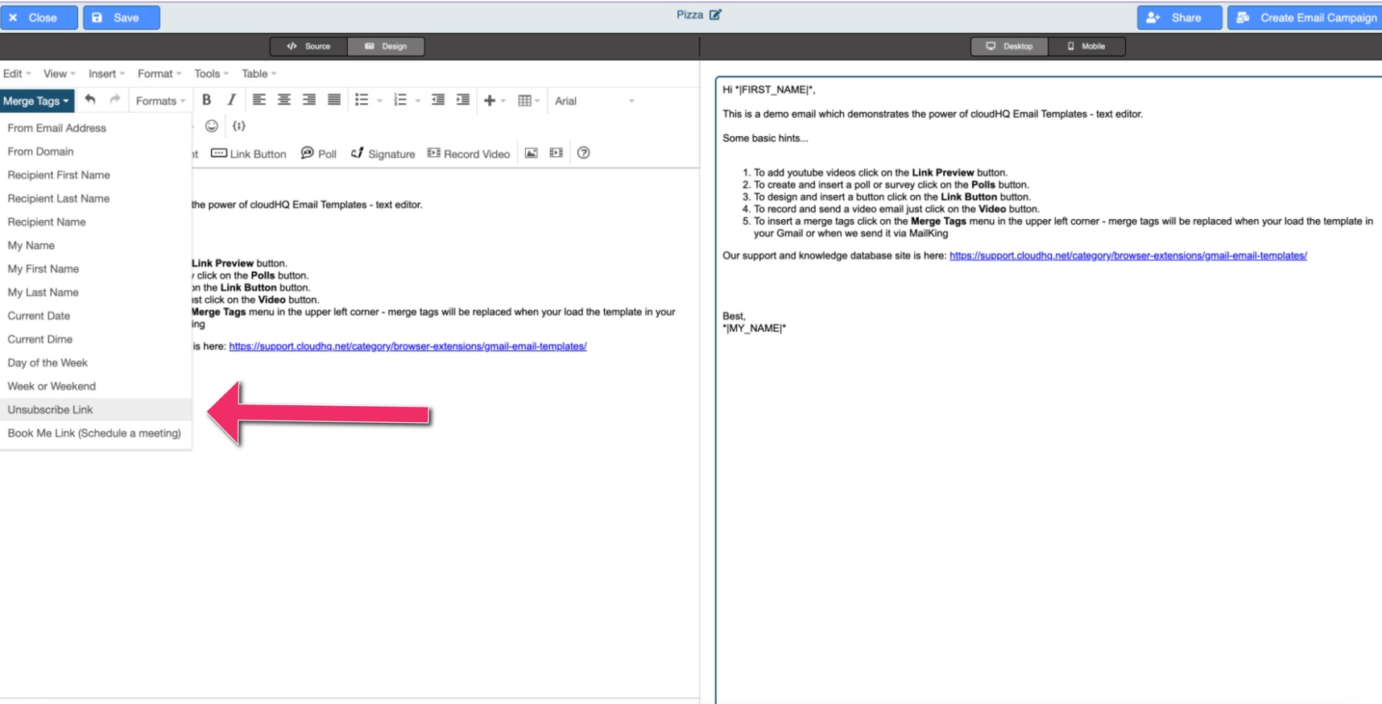
Task: Center align the text
Action: 283,100
